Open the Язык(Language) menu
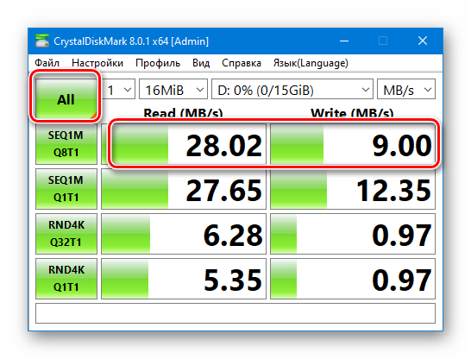 tap(311, 63)
